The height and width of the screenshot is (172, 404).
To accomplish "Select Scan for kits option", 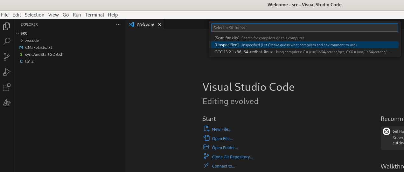I will (x=227, y=38).
